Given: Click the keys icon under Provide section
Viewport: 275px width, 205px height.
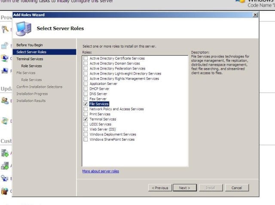Looking at the screenshot, I should 5,29.
